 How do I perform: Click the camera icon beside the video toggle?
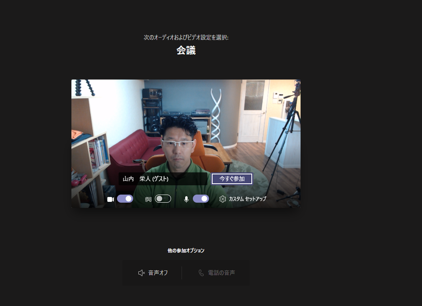(110, 199)
